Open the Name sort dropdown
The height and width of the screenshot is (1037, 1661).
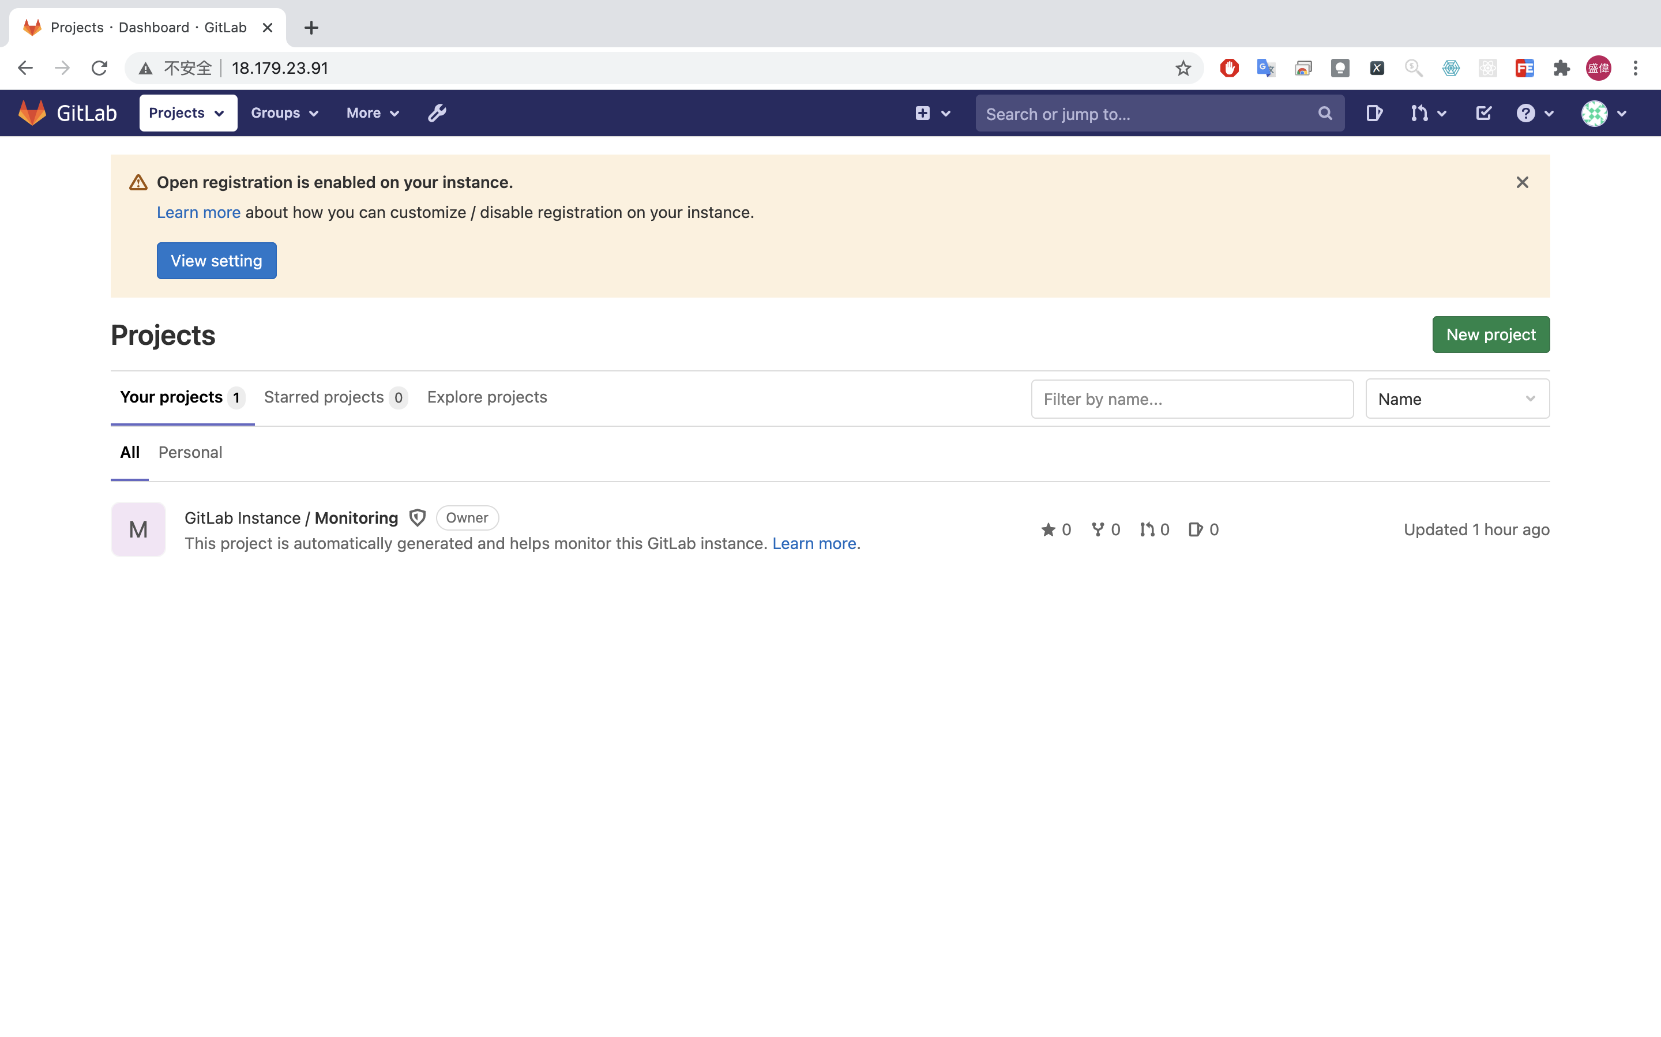[x=1457, y=399]
